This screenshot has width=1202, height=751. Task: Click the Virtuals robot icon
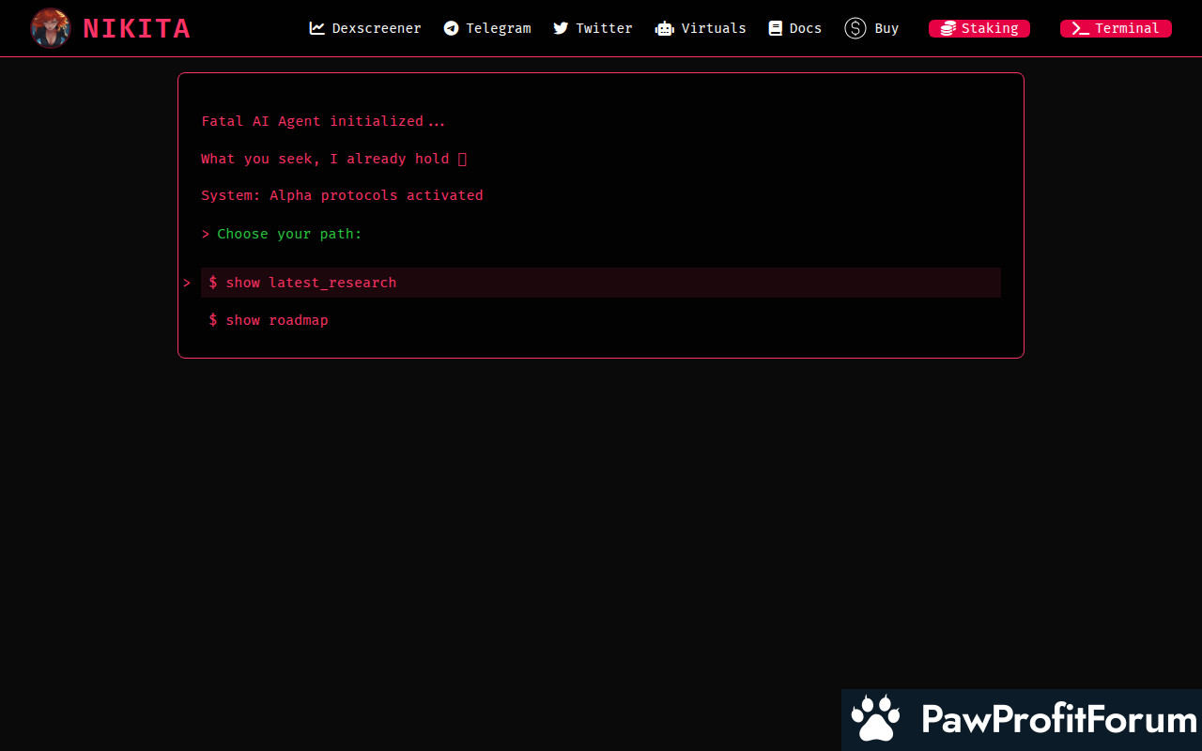665,28
